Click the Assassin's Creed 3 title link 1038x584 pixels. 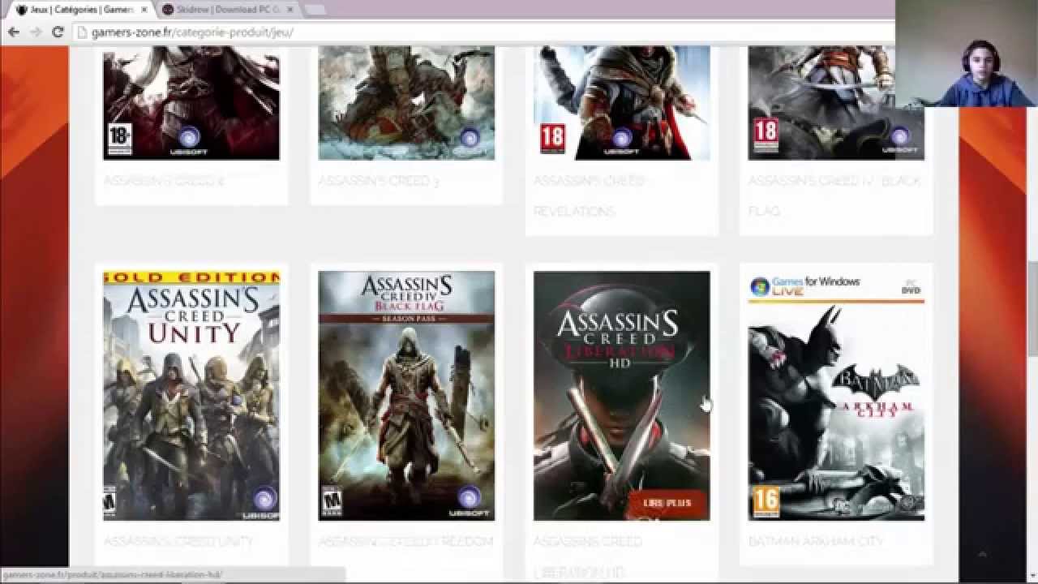(x=378, y=181)
